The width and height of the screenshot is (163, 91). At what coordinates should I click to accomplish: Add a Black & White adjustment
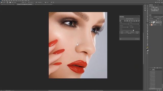pos(154,9)
